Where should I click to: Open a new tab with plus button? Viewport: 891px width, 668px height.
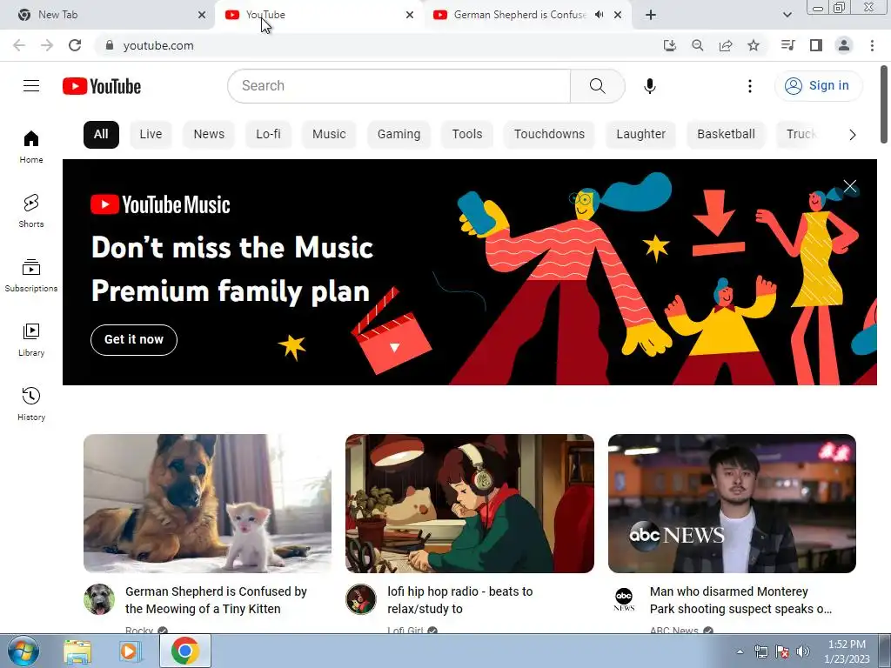[651, 15]
